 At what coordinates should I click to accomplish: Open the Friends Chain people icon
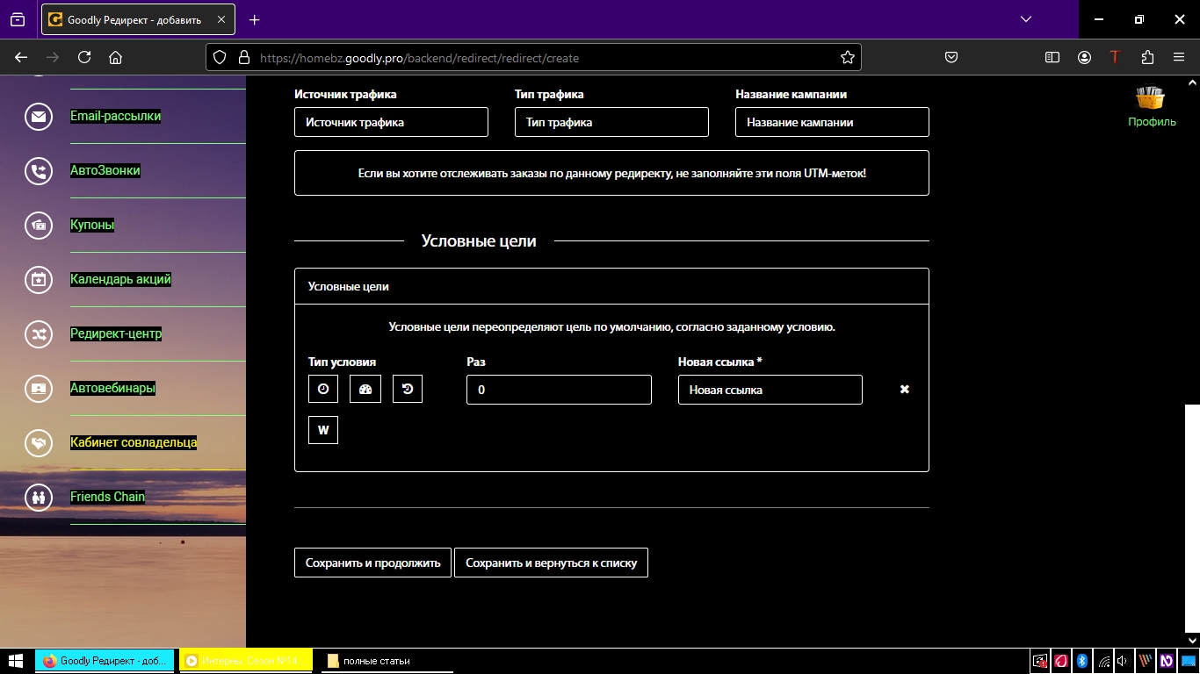coord(39,498)
